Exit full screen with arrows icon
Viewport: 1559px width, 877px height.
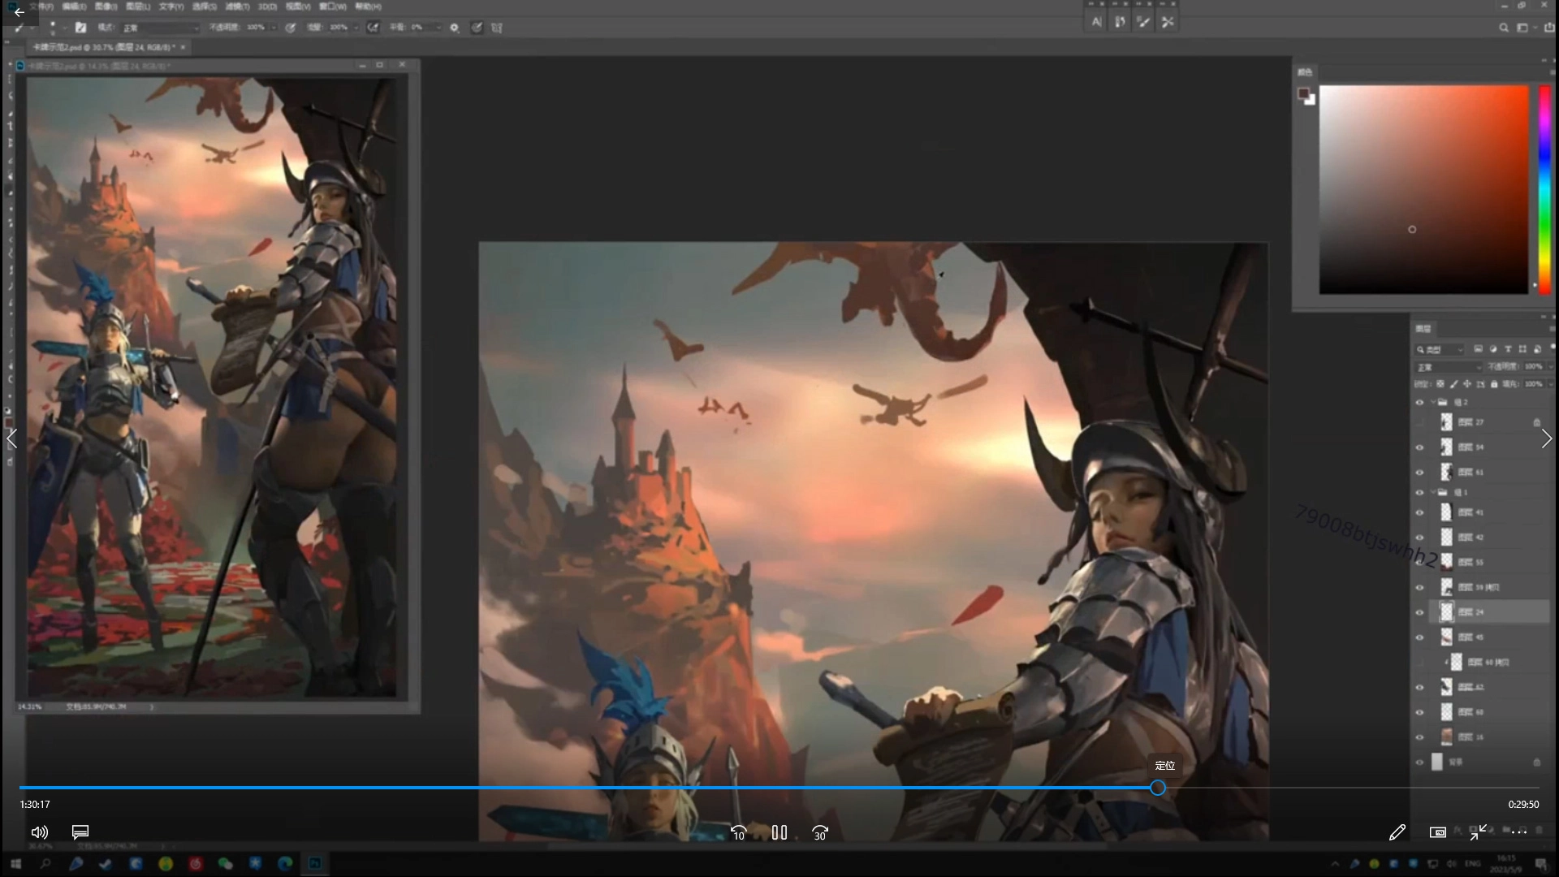tap(1478, 832)
